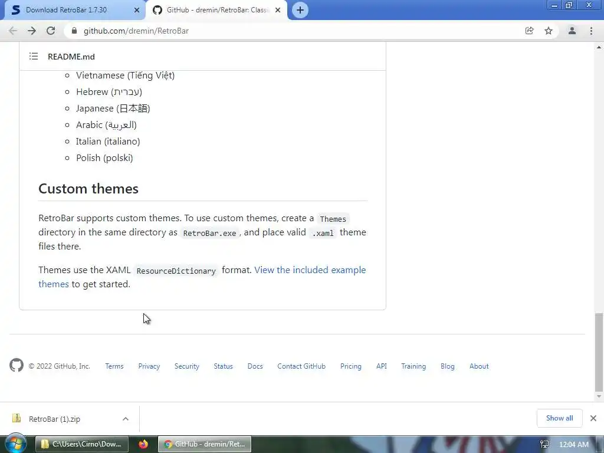Open the Docs footer link
The image size is (604, 453).
255,366
